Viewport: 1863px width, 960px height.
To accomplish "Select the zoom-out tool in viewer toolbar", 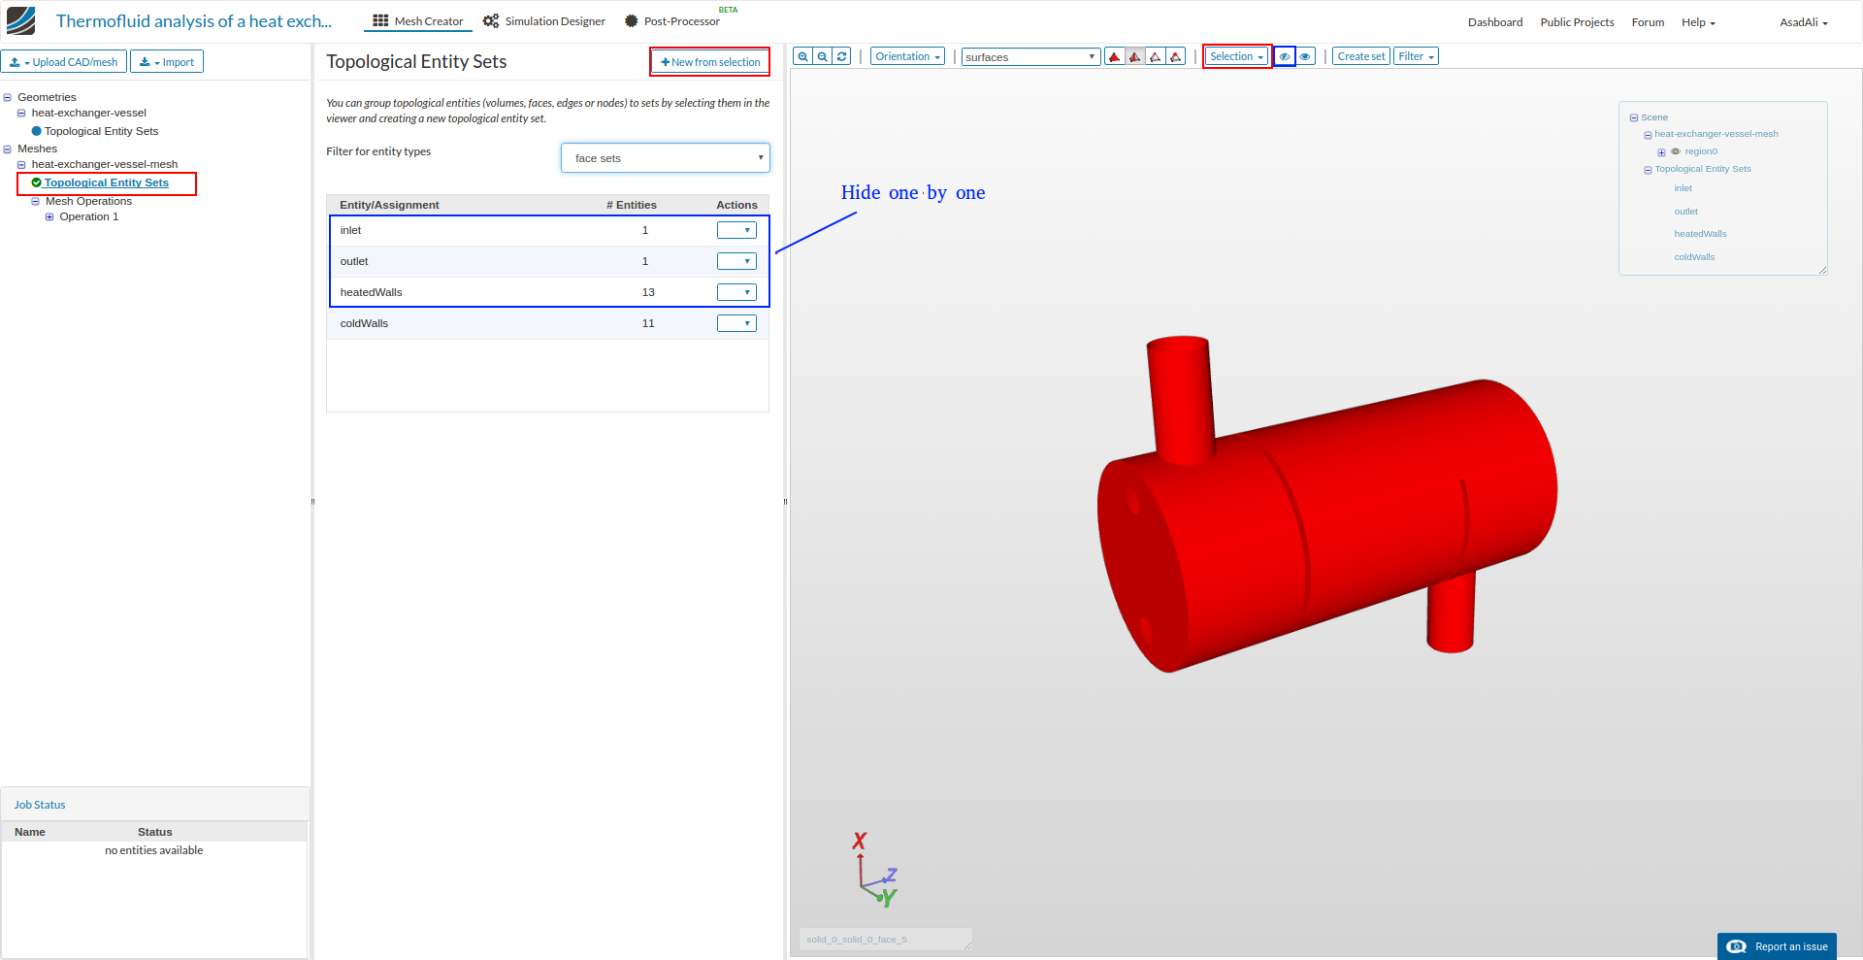I will click(x=822, y=56).
